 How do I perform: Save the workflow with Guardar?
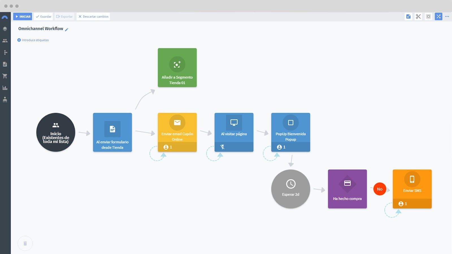(44, 16)
